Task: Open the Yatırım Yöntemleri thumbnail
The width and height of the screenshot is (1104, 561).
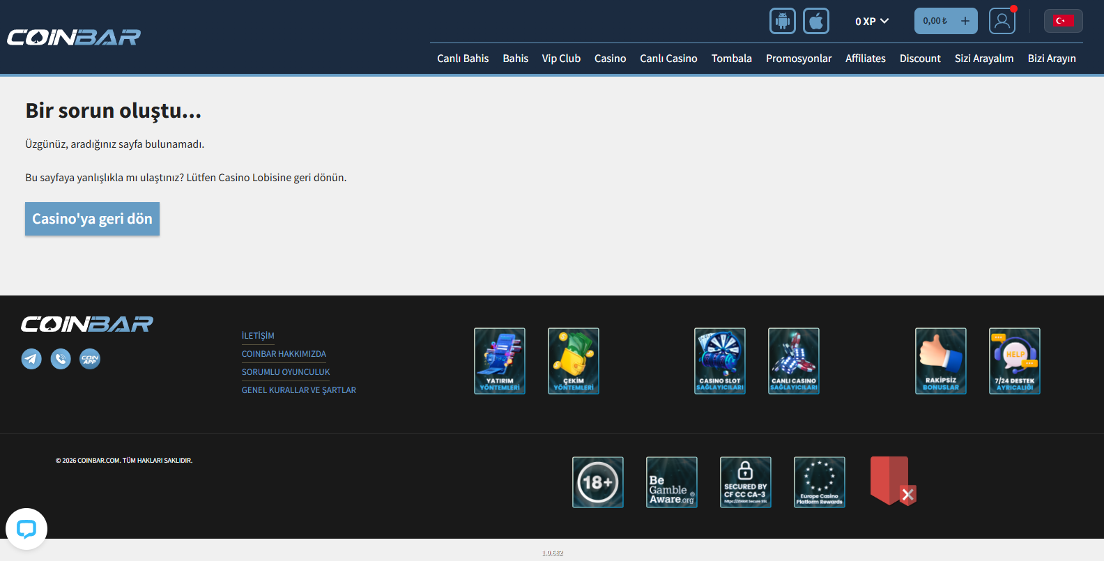Action: (x=500, y=361)
